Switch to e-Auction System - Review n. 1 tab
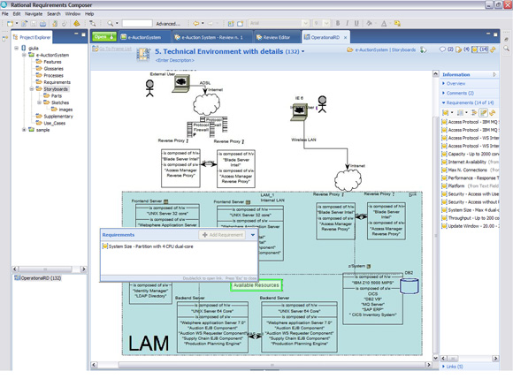 (x=212, y=37)
